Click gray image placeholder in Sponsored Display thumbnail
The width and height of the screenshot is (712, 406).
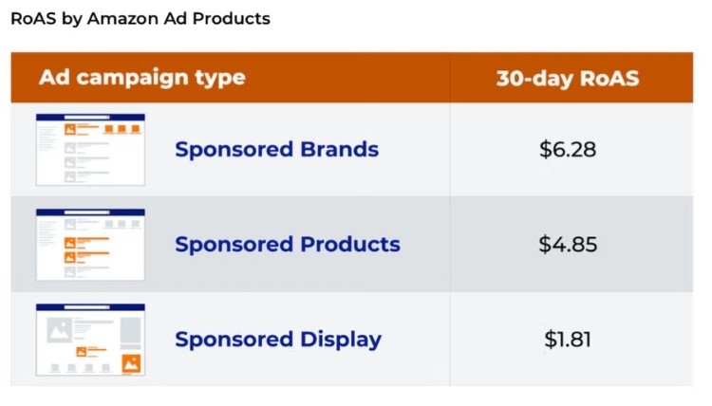[x=59, y=330]
